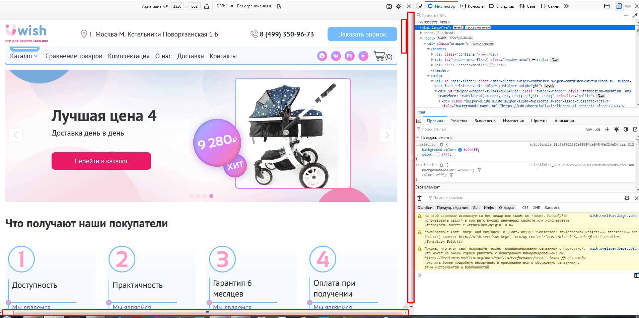The width and height of the screenshot is (639, 318).
Task: Toggle the .cls classes panel
Action: click(x=598, y=129)
